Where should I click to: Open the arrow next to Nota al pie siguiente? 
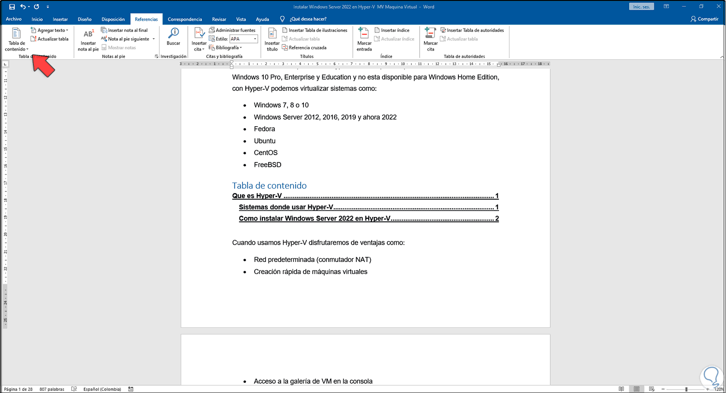pyautogui.click(x=153, y=39)
